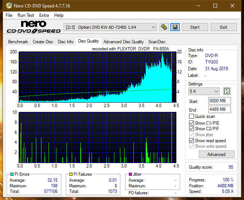Screen dimensions: 244x200
Task: Click the End position 4489 MB field
Action: [219, 109]
